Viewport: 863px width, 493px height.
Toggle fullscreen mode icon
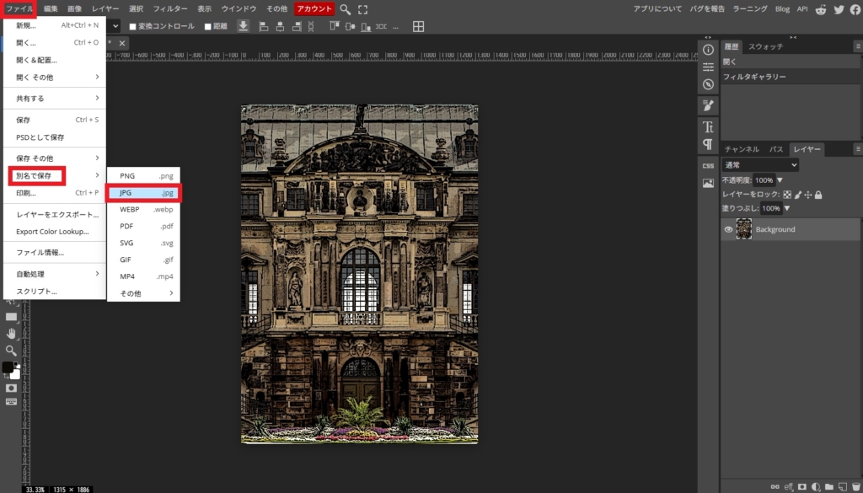[x=363, y=9]
